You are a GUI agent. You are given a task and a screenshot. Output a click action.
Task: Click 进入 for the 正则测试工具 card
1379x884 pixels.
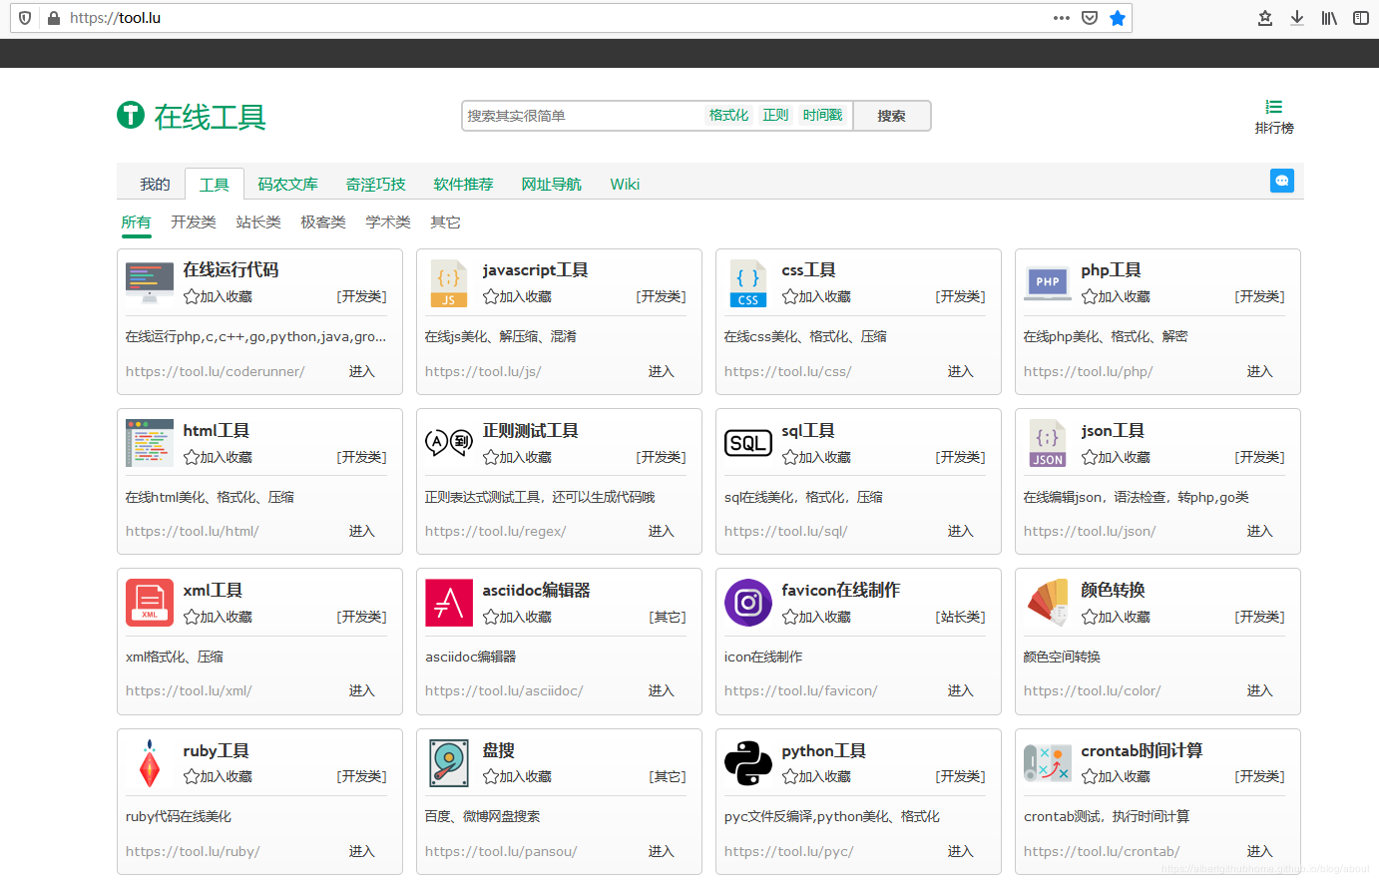[662, 531]
